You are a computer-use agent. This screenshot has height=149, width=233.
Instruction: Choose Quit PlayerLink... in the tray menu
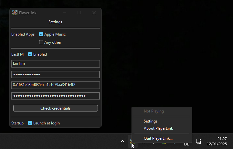pyautogui.click(x=158, y=138)
